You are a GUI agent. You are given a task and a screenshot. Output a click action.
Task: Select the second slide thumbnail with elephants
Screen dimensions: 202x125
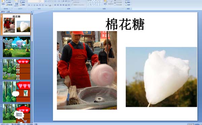pos(16,47)
